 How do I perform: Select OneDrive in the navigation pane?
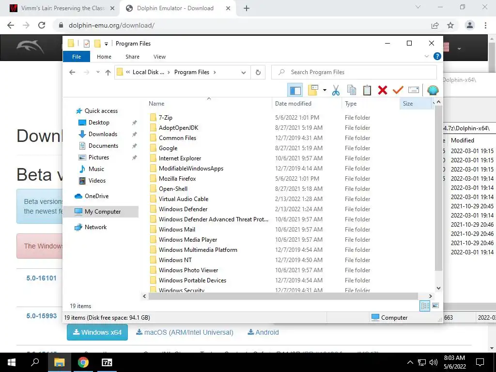pos(96,196)
